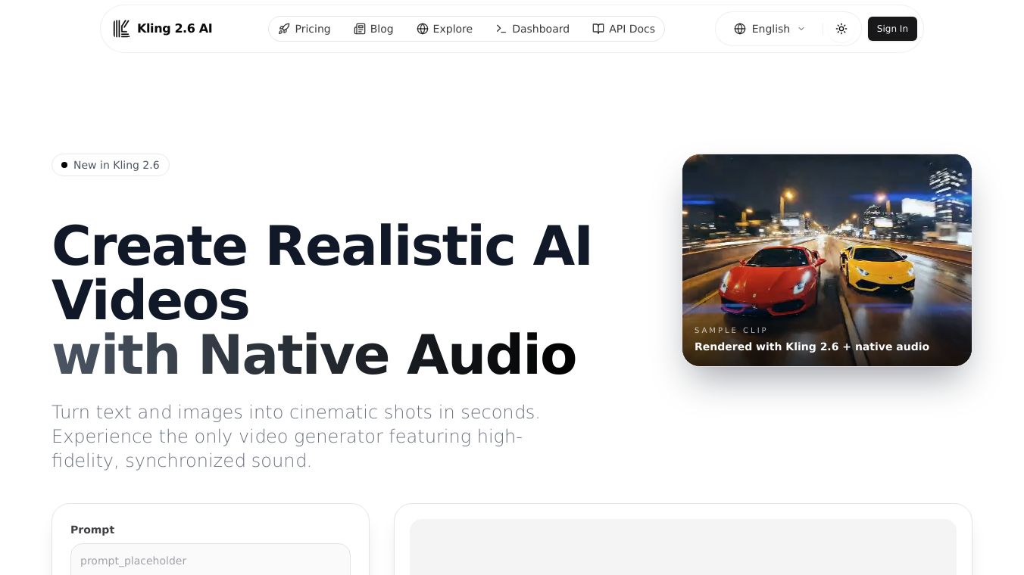Click the Turn text and images description paragraph

pyautogui.click(x=296, y=437)
